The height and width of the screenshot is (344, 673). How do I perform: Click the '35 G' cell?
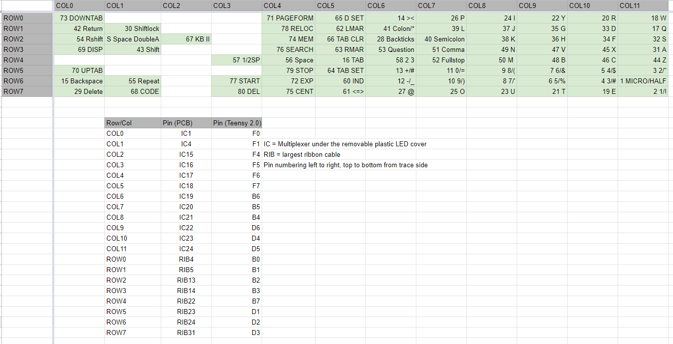[542, 28]
